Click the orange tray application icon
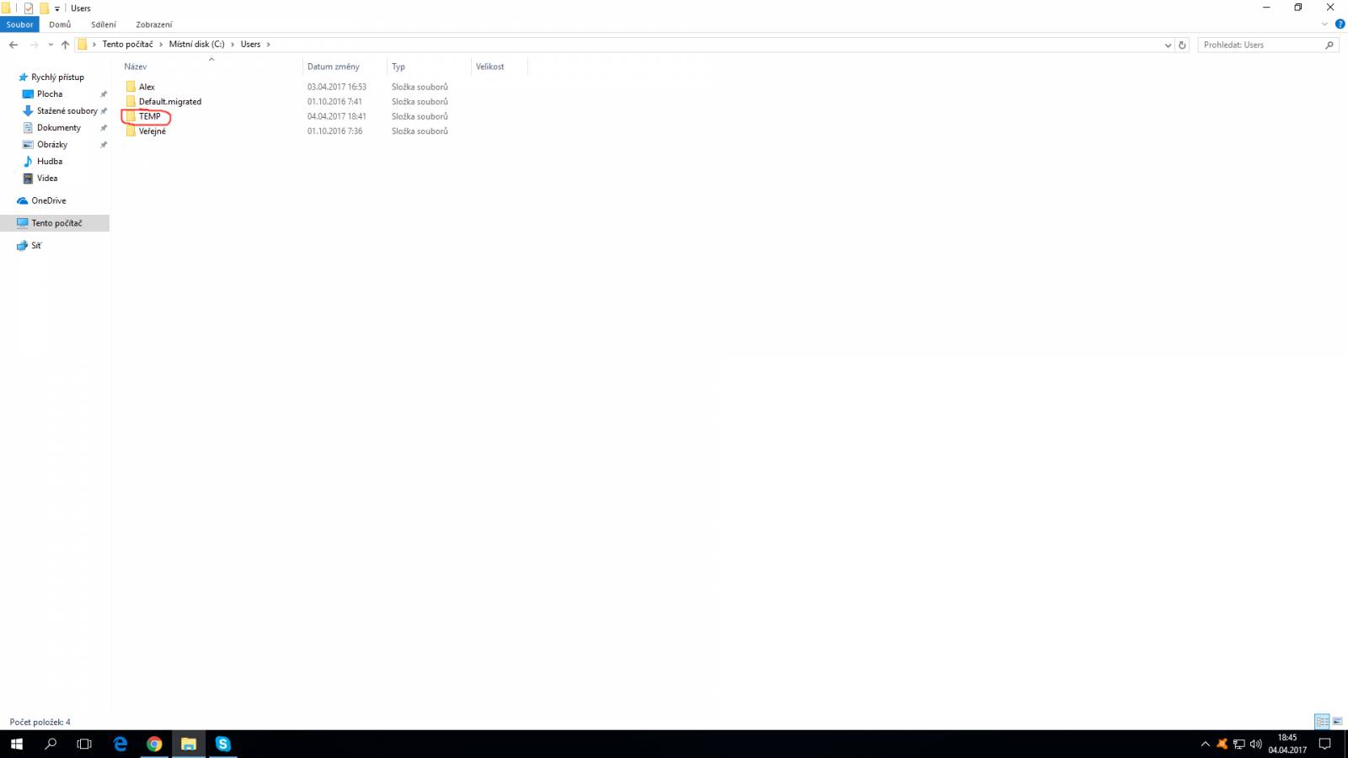 (x=1222, y=744)
